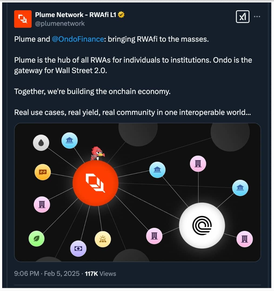The height and width of the screenshot is (291, 274).
Task: Click the 9:06 PM · Feb 5, 2025 timestamp
Action: pos(47,273)
